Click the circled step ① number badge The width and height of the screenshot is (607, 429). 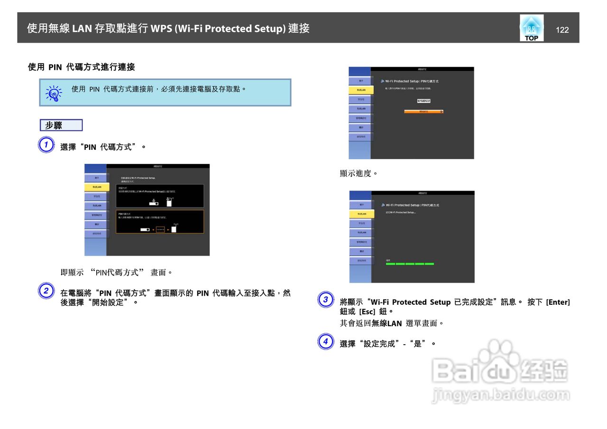click(46, 145)
